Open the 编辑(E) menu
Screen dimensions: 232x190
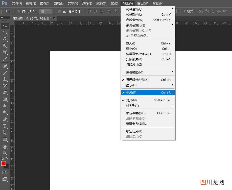point(31,3)
